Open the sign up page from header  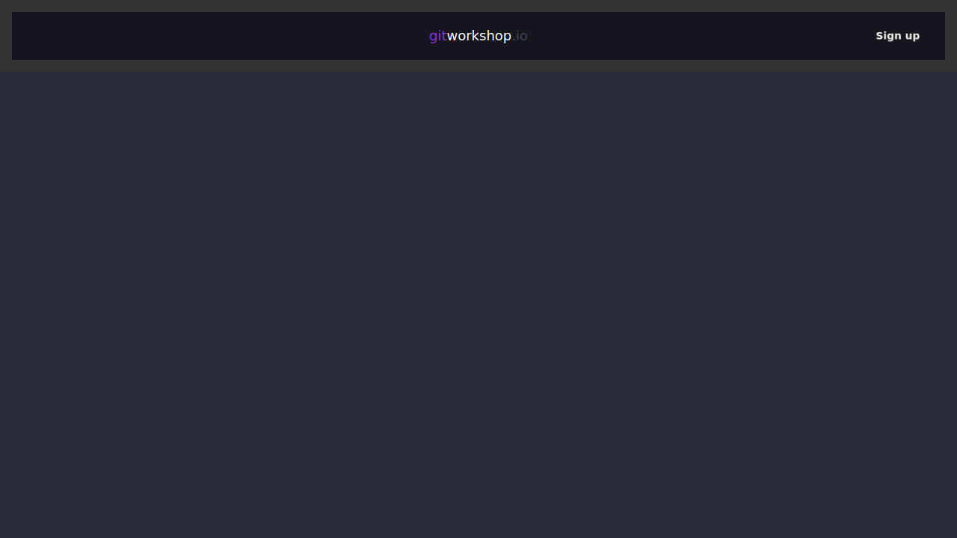coord(897,36)
